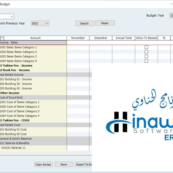
Task: Toggle Allow To Exceed for Sales Items Category 4
Action: point(146,61)
